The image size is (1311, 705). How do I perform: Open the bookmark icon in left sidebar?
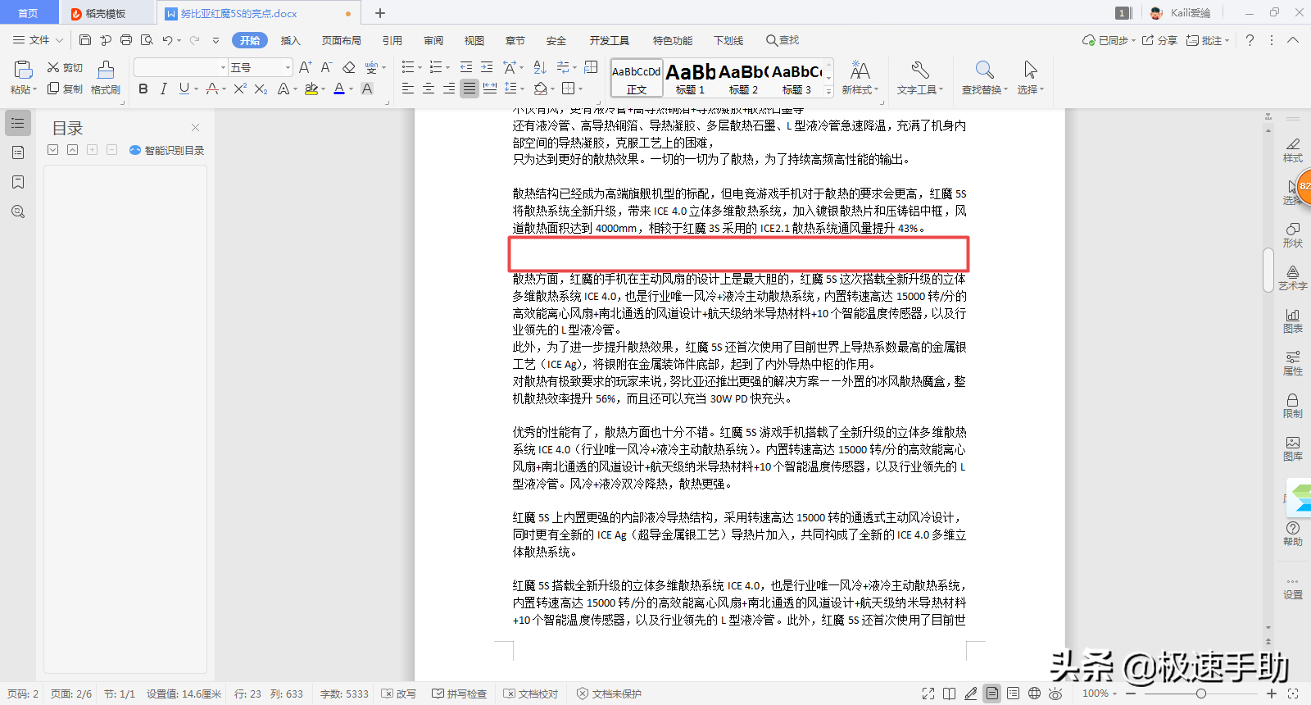coord(18,182)
